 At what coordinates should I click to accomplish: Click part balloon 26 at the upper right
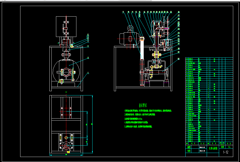[x=179, y=12]
